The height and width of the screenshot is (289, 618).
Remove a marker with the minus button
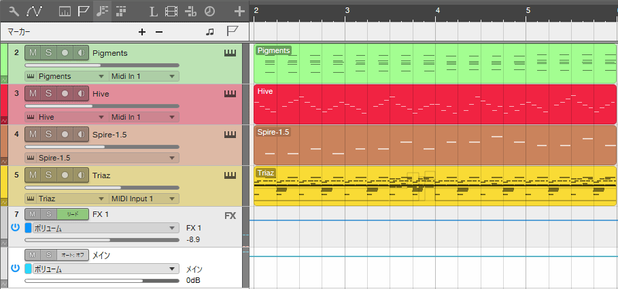point(159,32)
